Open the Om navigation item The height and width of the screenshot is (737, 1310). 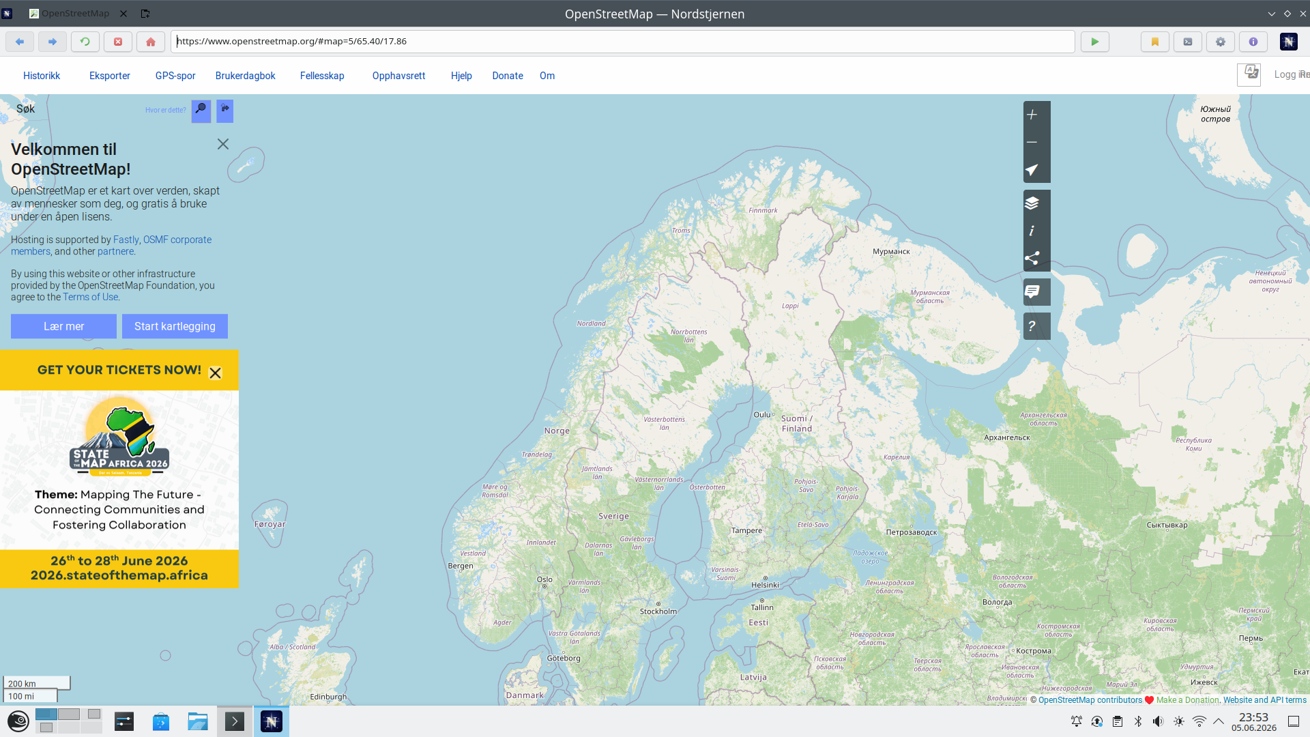tap(547, 76)
